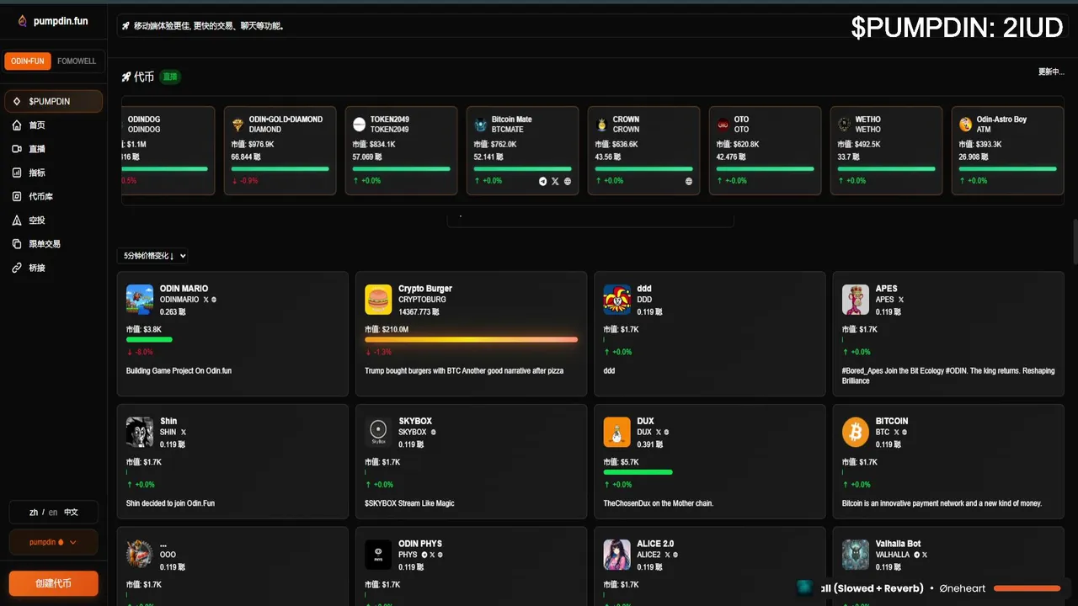
Task: Open the ODIN•GOLD•DIAMOND token avatar
Action: tap(237, 125)
